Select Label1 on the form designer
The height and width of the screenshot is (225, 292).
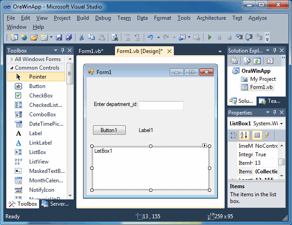(146, 130)
